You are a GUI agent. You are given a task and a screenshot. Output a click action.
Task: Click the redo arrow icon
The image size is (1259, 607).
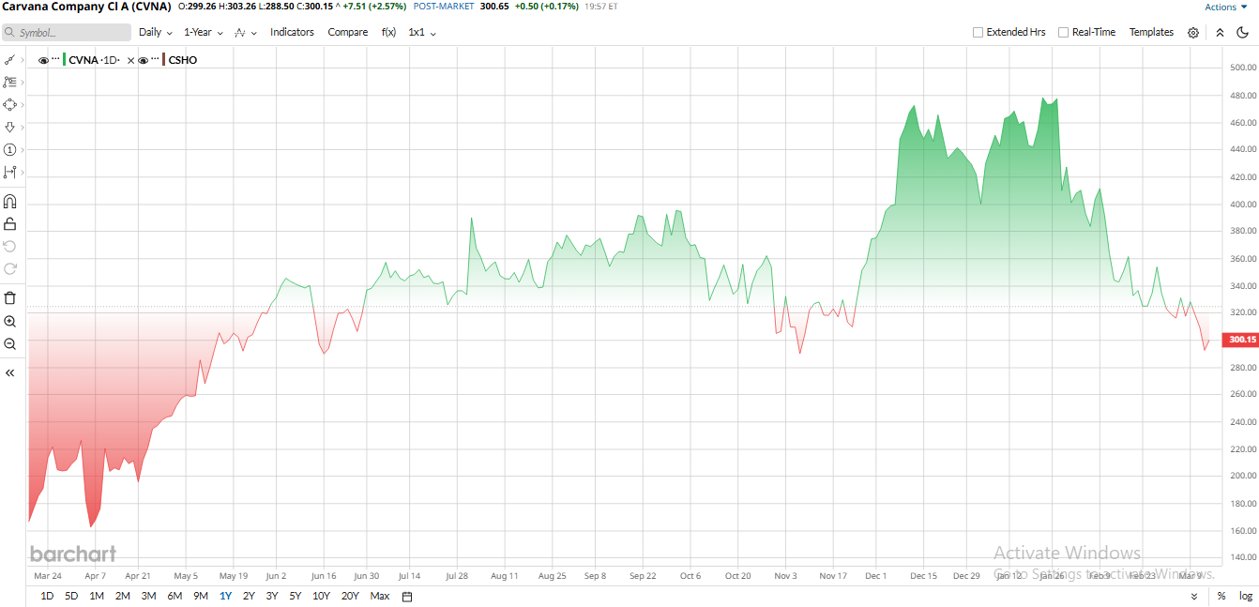(x=10, y=268)
